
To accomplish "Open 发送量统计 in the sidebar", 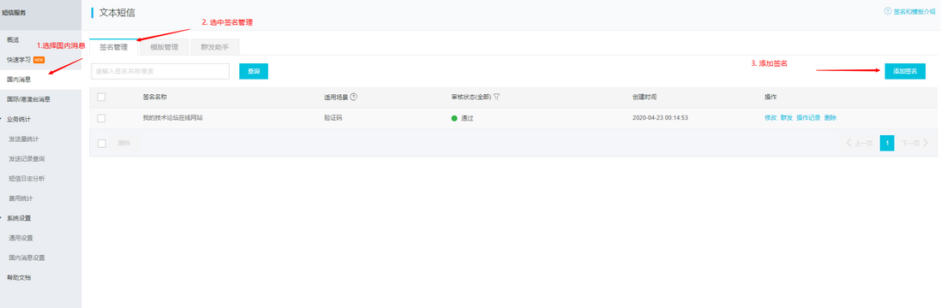I will [24, 139].
